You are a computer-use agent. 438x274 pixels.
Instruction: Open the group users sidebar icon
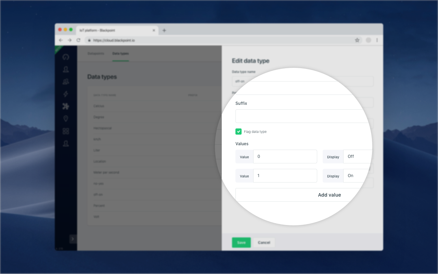tap(66, 82)
